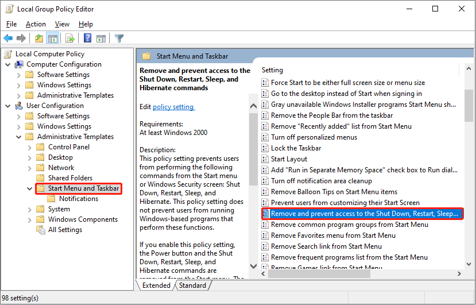Click icon beside Remove Search link setting
Image resolution: width=476 pixels, height=305 pixels.
pos(265,246)
